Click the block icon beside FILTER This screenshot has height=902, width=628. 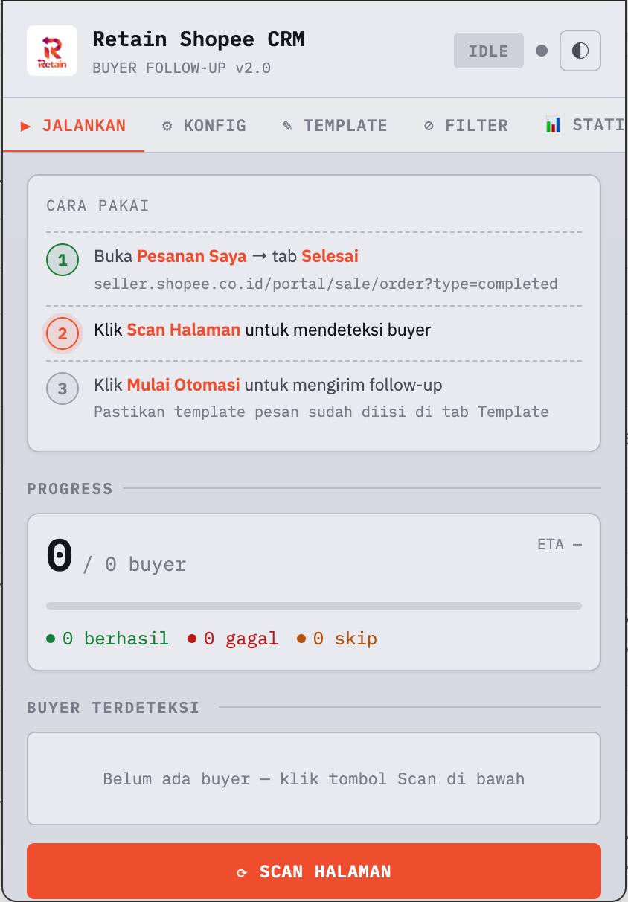click(x=428, y=126)
